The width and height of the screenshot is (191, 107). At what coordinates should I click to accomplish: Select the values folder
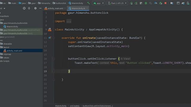(6, 58)
